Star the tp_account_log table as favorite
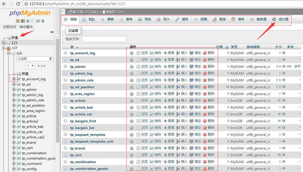 pyautogui.click(x=132, y=53)
